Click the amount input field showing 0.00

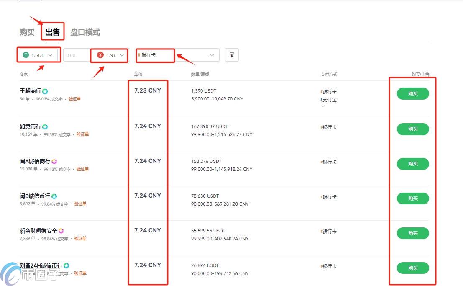[77, 55]
